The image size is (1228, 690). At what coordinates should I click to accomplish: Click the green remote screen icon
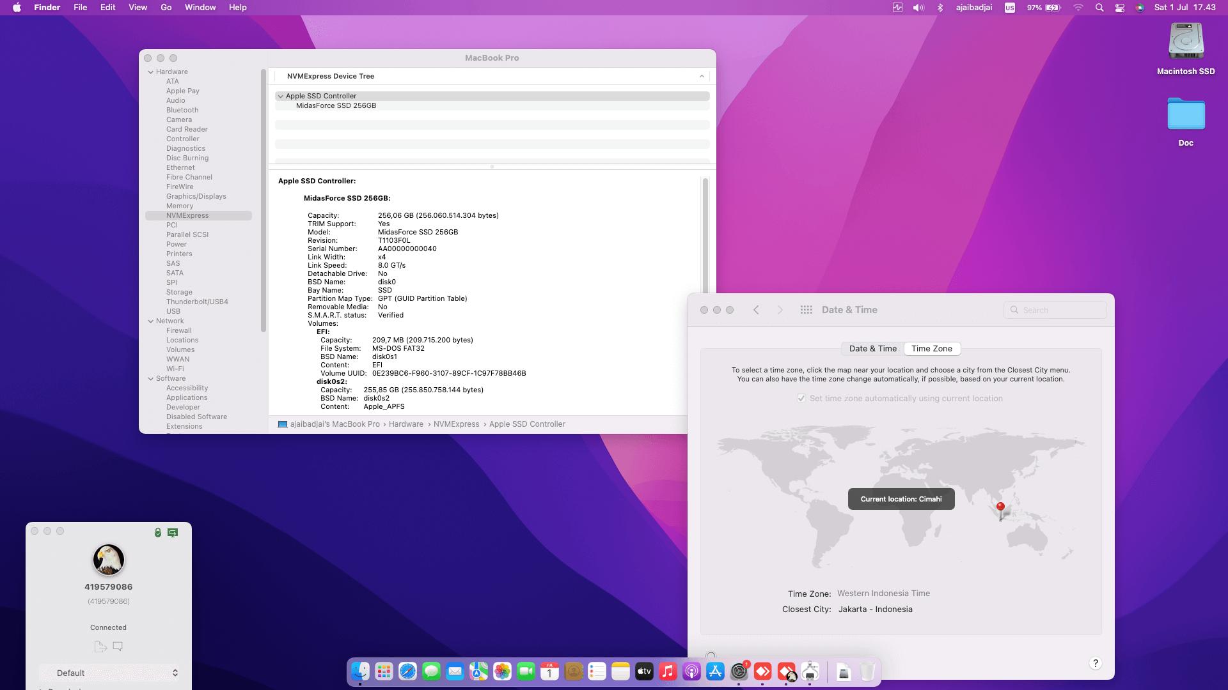click(173, 532)
